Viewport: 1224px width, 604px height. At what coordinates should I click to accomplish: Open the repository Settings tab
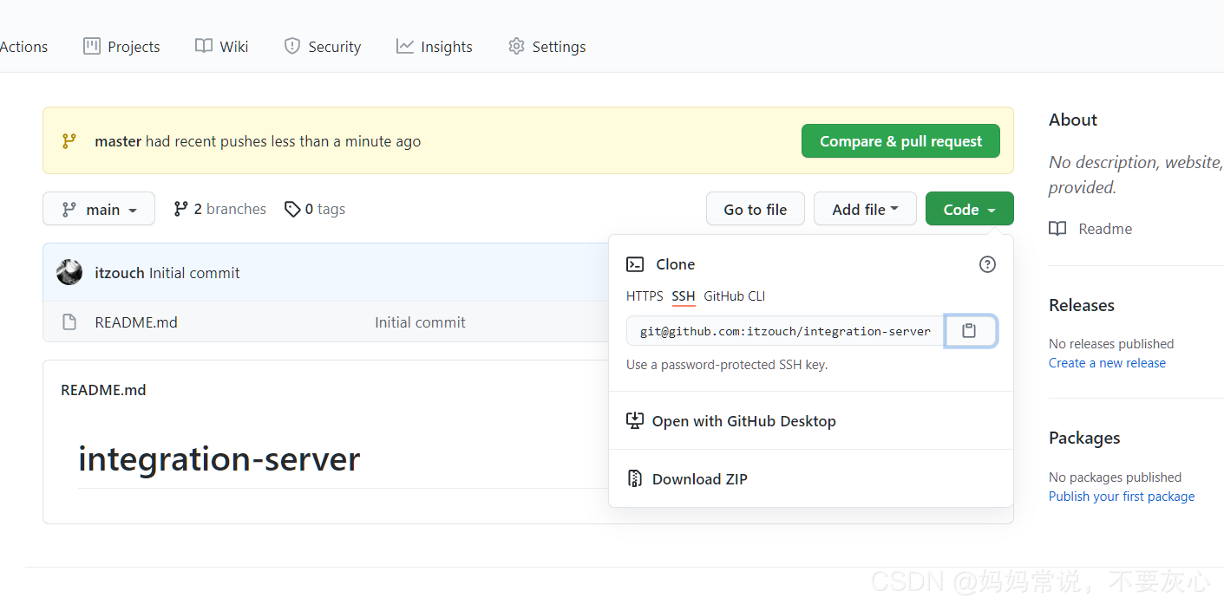pyautogui.click(x=547, y=46)
